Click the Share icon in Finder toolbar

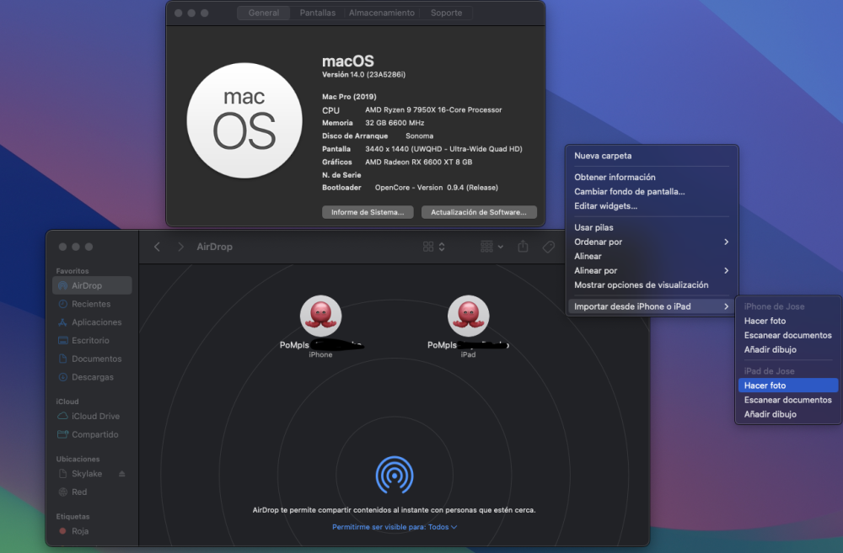tap(524, 247)
